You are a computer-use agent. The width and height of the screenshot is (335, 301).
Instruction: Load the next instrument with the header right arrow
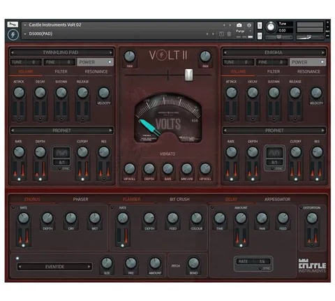click(230, 25)
